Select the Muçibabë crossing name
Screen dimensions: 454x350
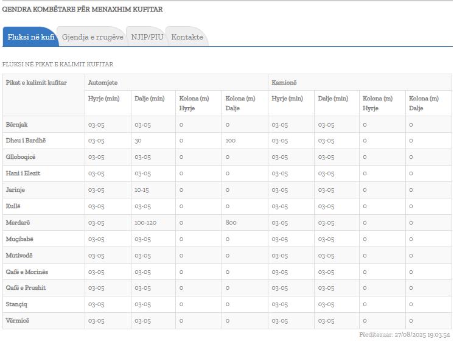19,239
